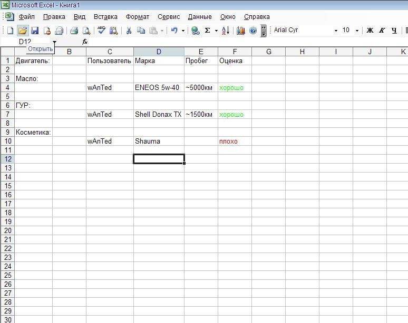
Task: Click the New workbook icon
Action: pos(10,31)
